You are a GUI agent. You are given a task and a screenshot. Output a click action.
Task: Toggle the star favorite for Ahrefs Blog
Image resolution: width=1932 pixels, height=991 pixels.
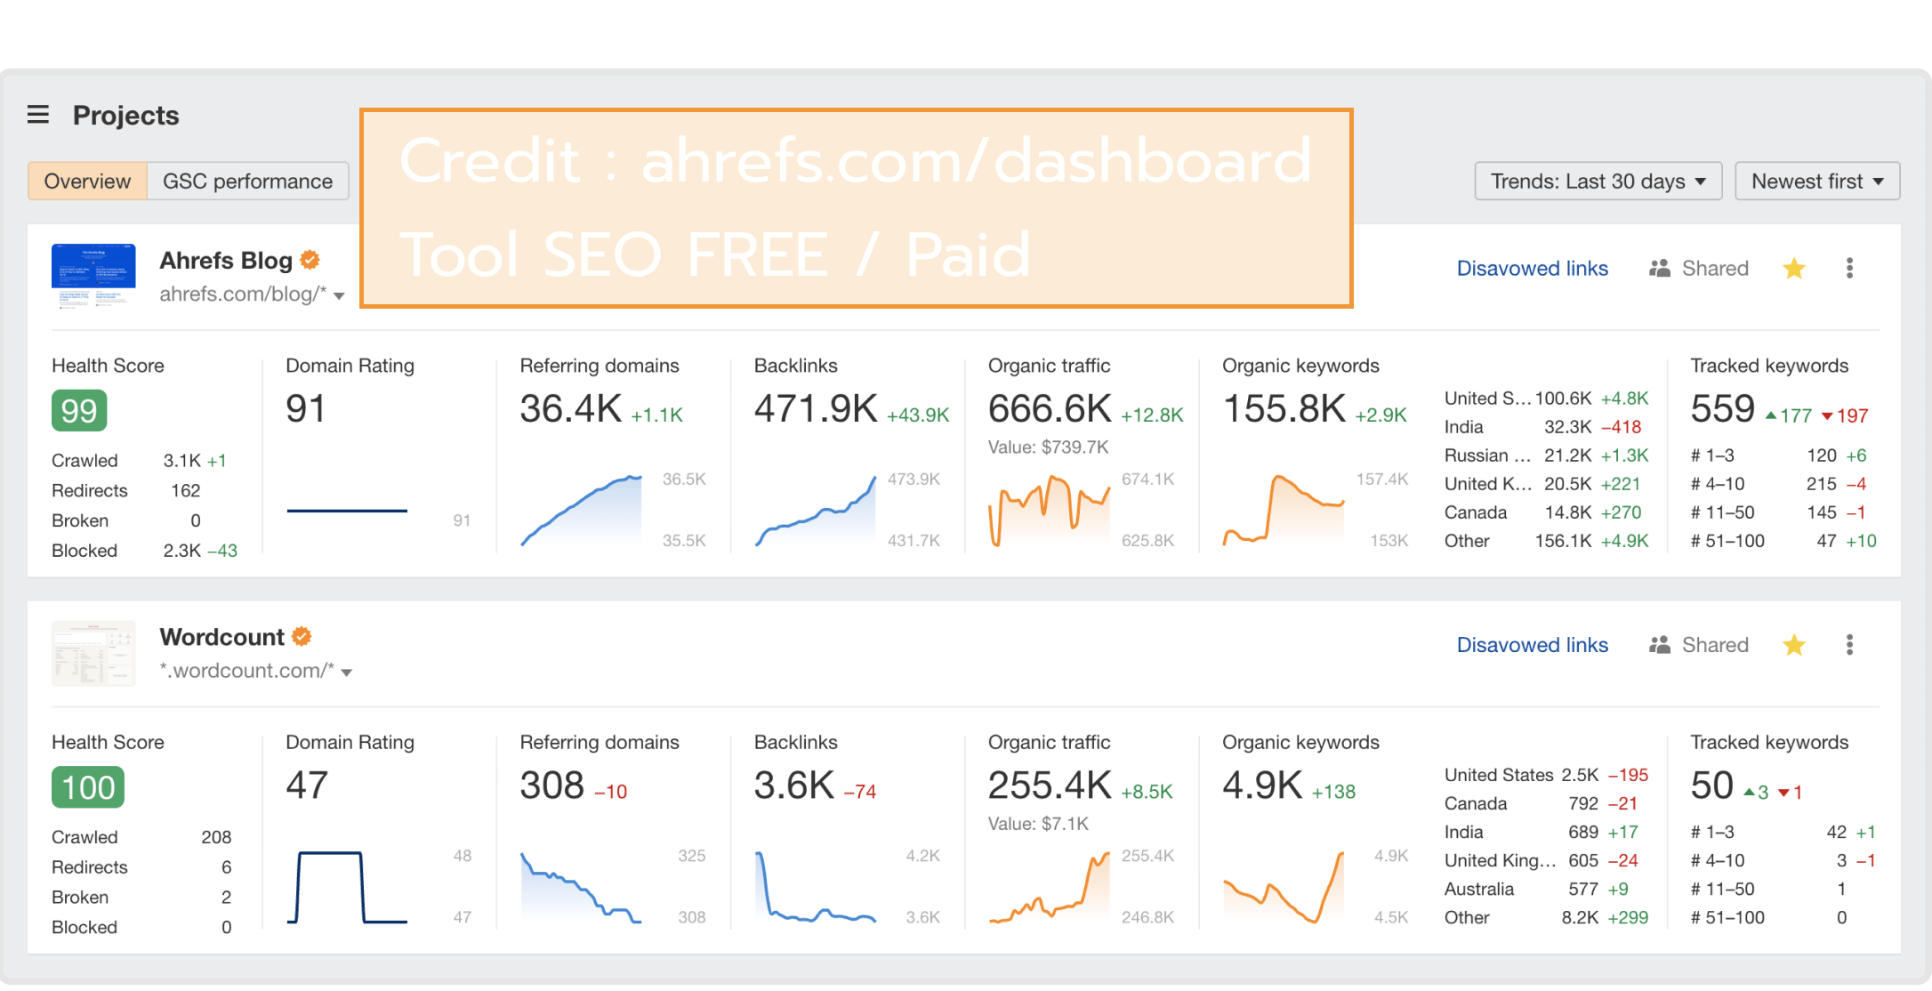(x=1794, y=269)
